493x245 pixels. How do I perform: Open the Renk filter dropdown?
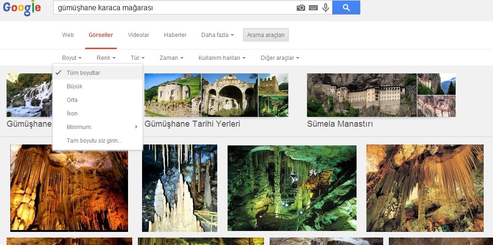[106, 58]
